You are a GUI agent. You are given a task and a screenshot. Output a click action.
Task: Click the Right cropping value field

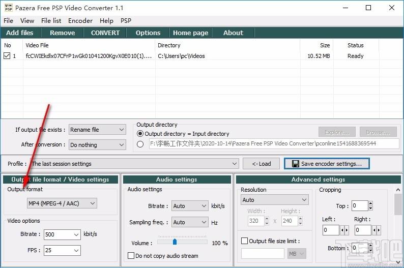pyautogui.click(x=363, y=230)
